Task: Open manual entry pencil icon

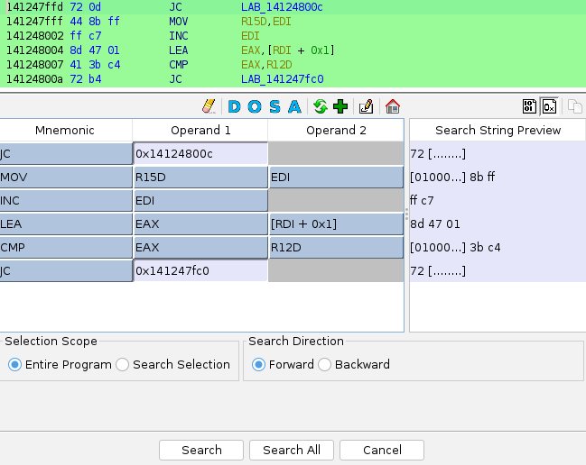Action: (x=366, y=106)
